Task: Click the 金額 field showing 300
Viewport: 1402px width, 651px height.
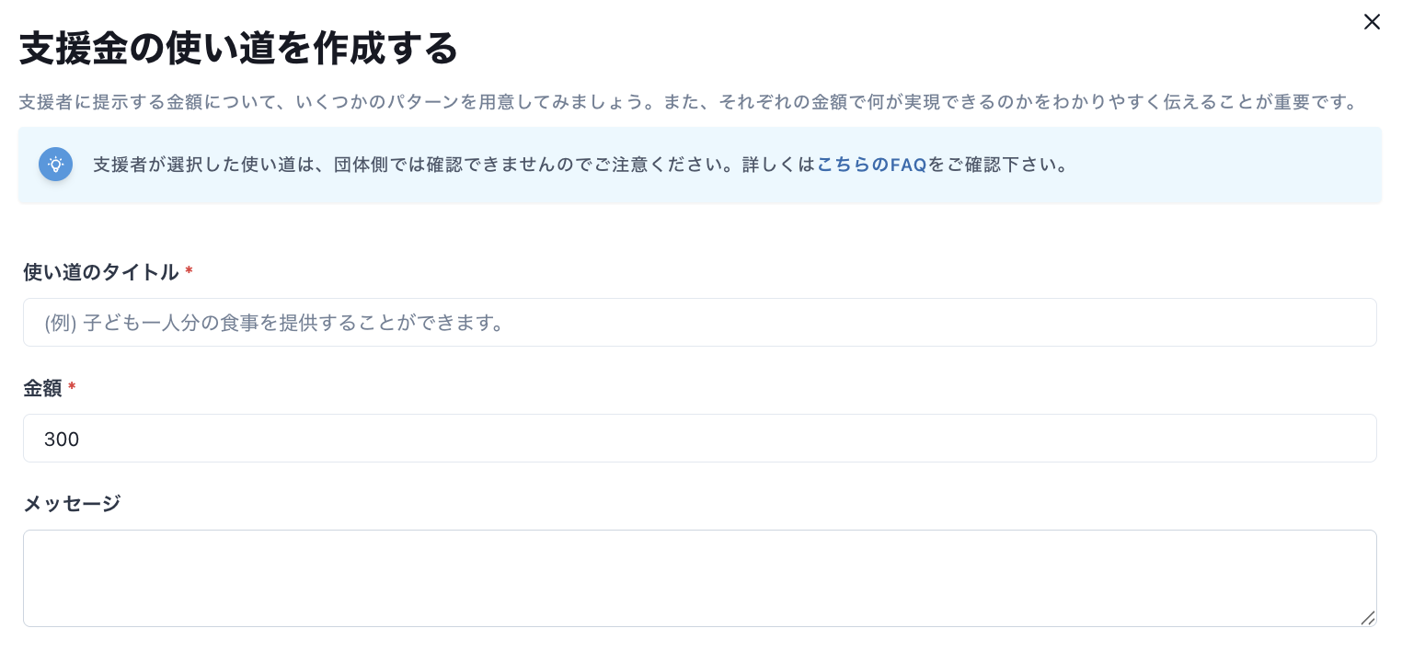Action: pos(699,439)
